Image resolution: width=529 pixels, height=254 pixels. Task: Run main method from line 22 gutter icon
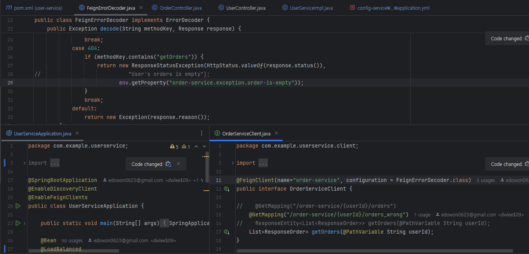pyautogui.click(x=18, y=223)
